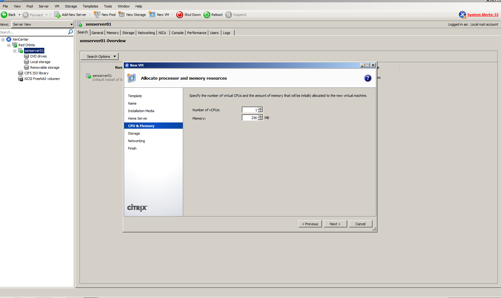Click the New Storage toolbar icon
This screenshot has width=501, height=298.
[x=122, y=15]
